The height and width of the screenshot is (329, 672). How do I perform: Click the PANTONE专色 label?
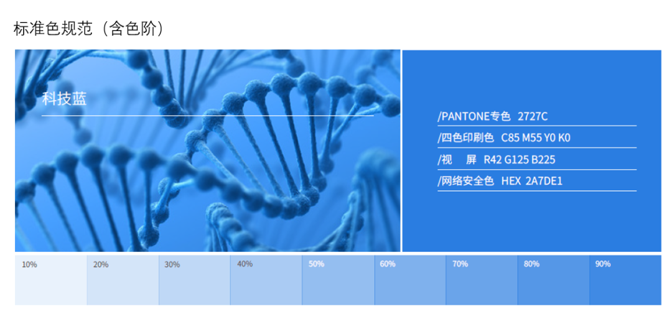click(x=474, y=116)
